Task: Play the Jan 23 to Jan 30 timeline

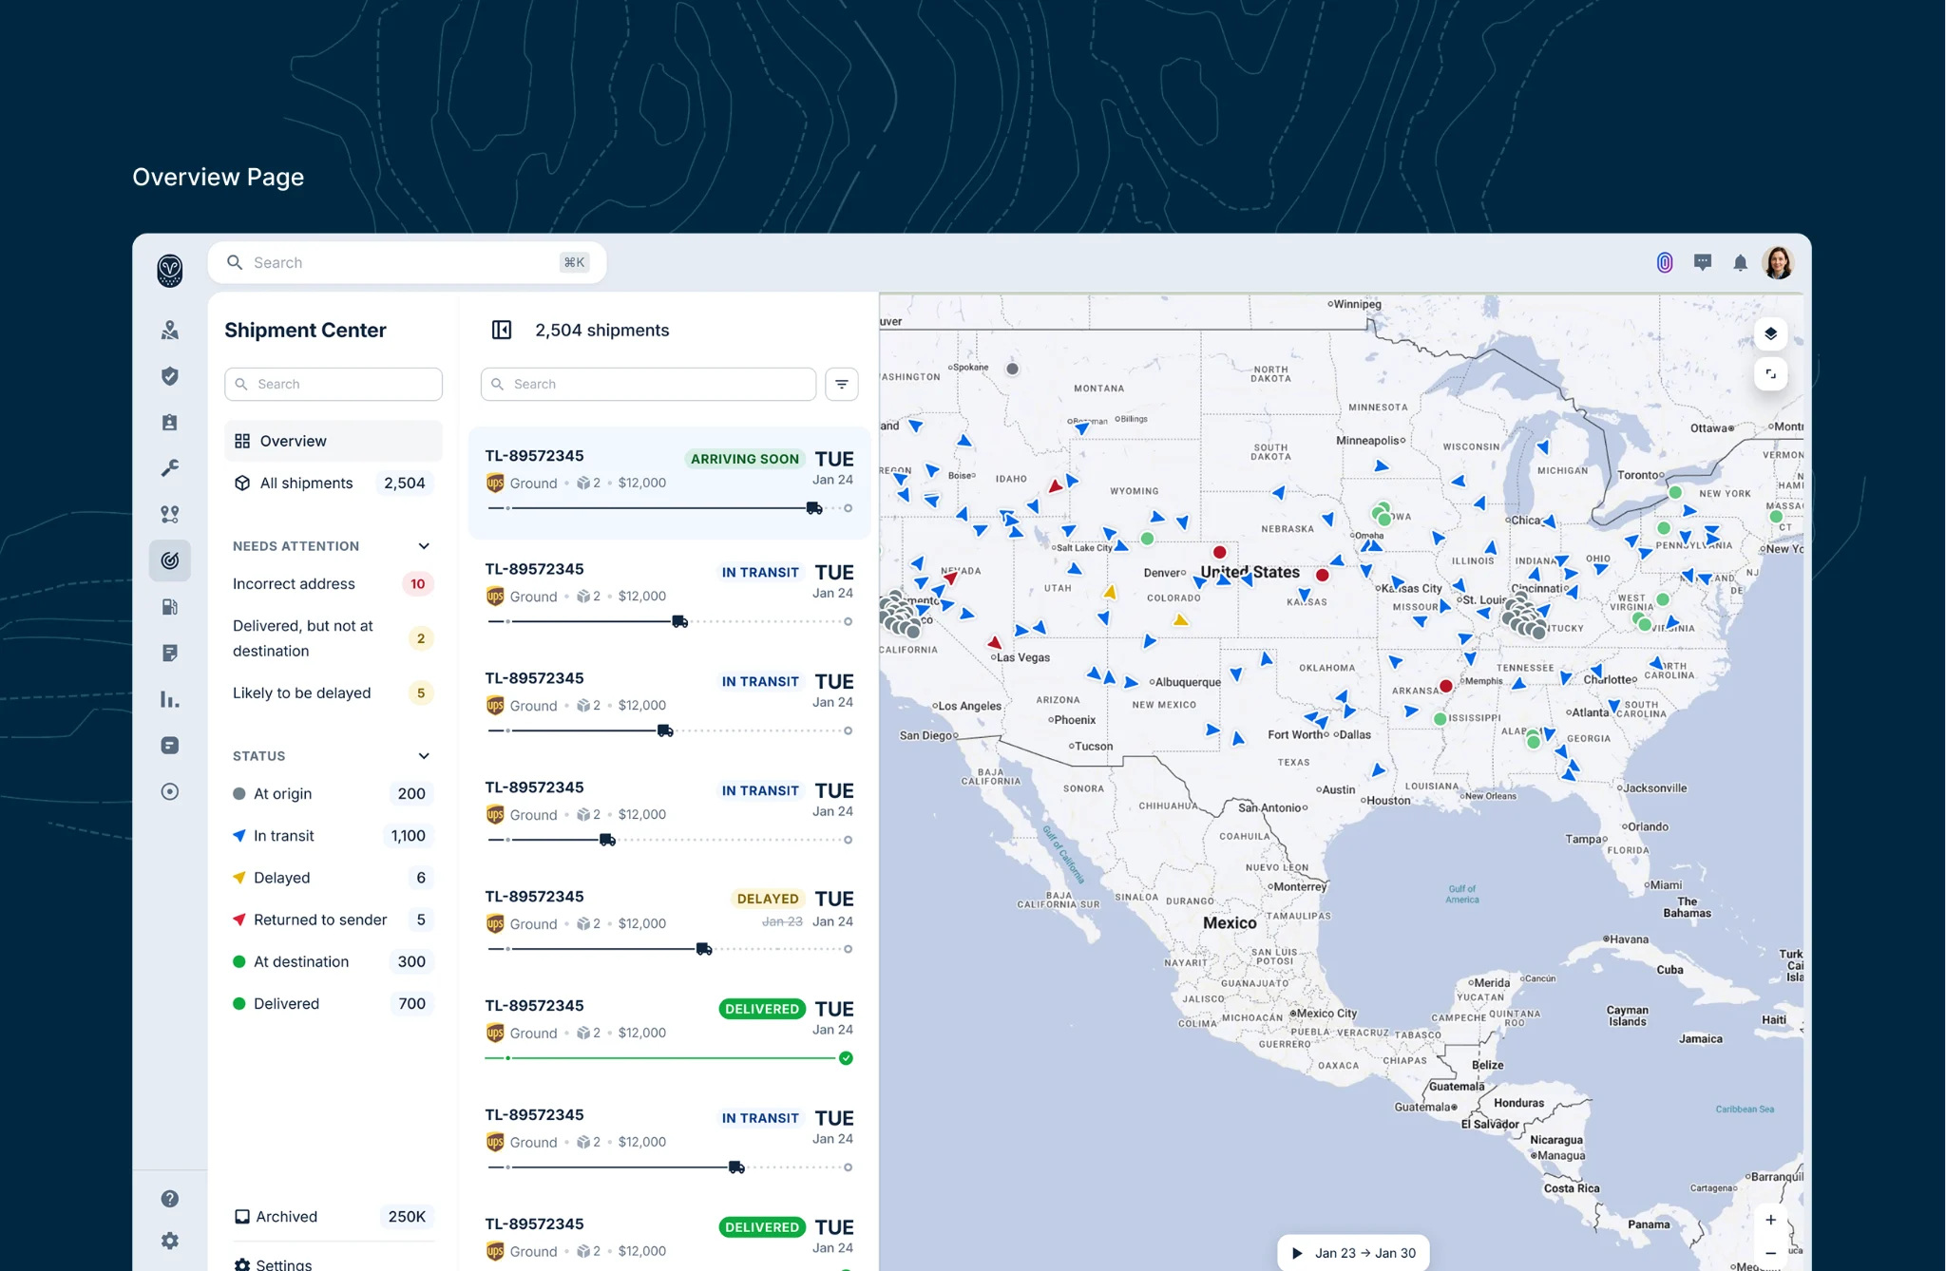Action: (1297, 1253)
